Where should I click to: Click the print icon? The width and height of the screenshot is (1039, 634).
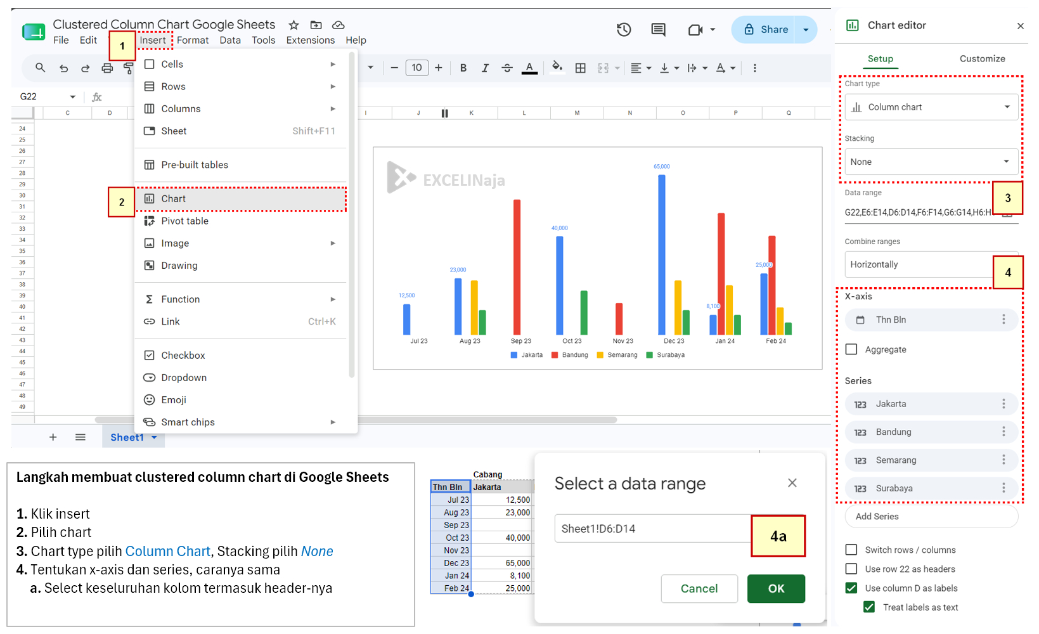click(107, 68)
